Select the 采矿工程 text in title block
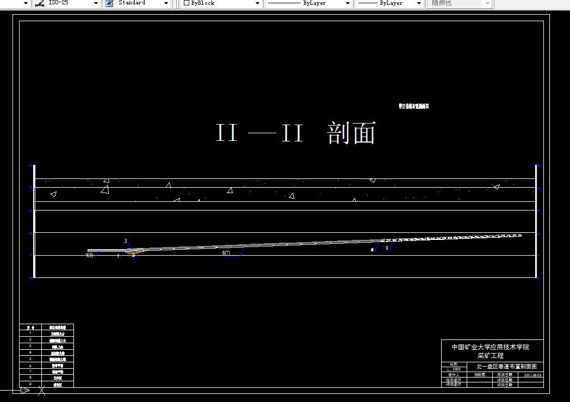 (x=491, y=355)
